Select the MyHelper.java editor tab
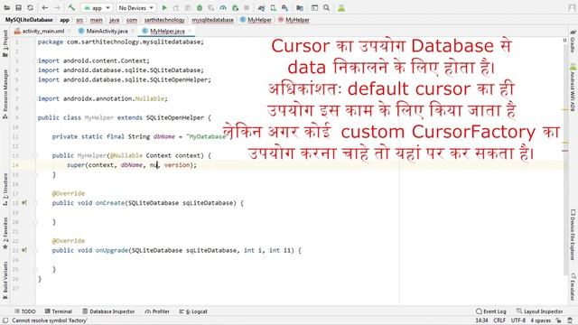The width and height of the screenshot is (578, 325). coord(167,32)
